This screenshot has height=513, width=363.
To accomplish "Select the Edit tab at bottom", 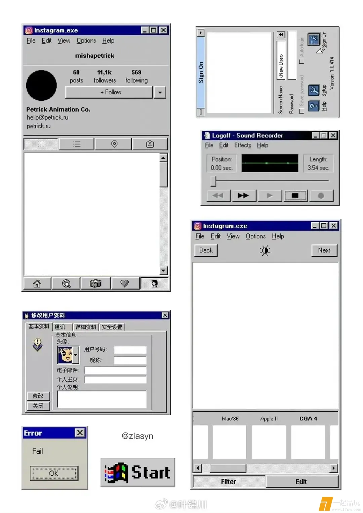I will [x=301, y=482].
